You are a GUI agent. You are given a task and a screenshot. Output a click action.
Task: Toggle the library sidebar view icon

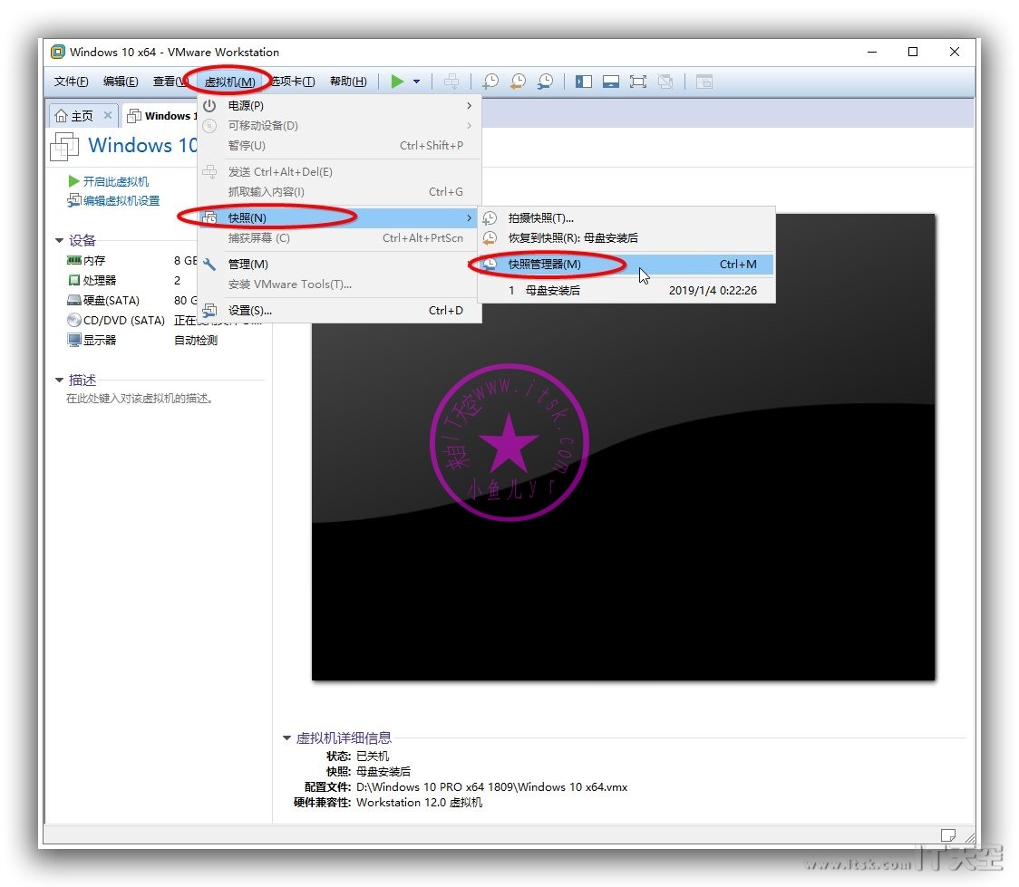coord(584,82)
